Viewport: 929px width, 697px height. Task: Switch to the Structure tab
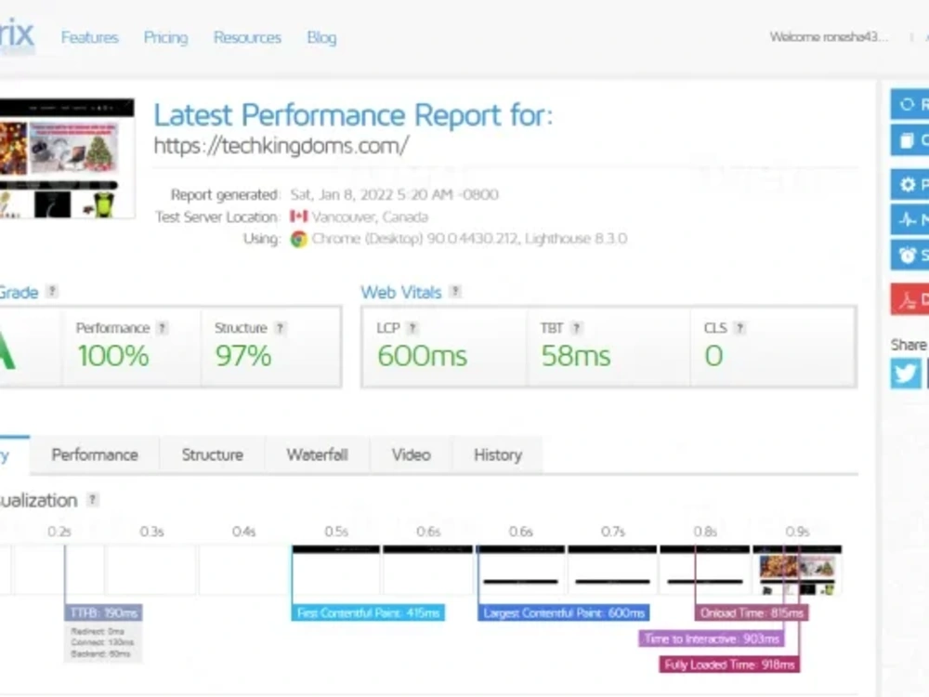click(x=212, y=454)
